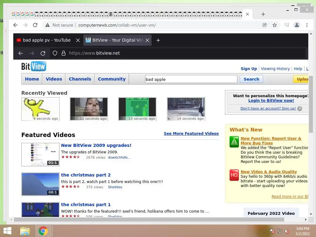Open the Home menu item

point(32,79)
